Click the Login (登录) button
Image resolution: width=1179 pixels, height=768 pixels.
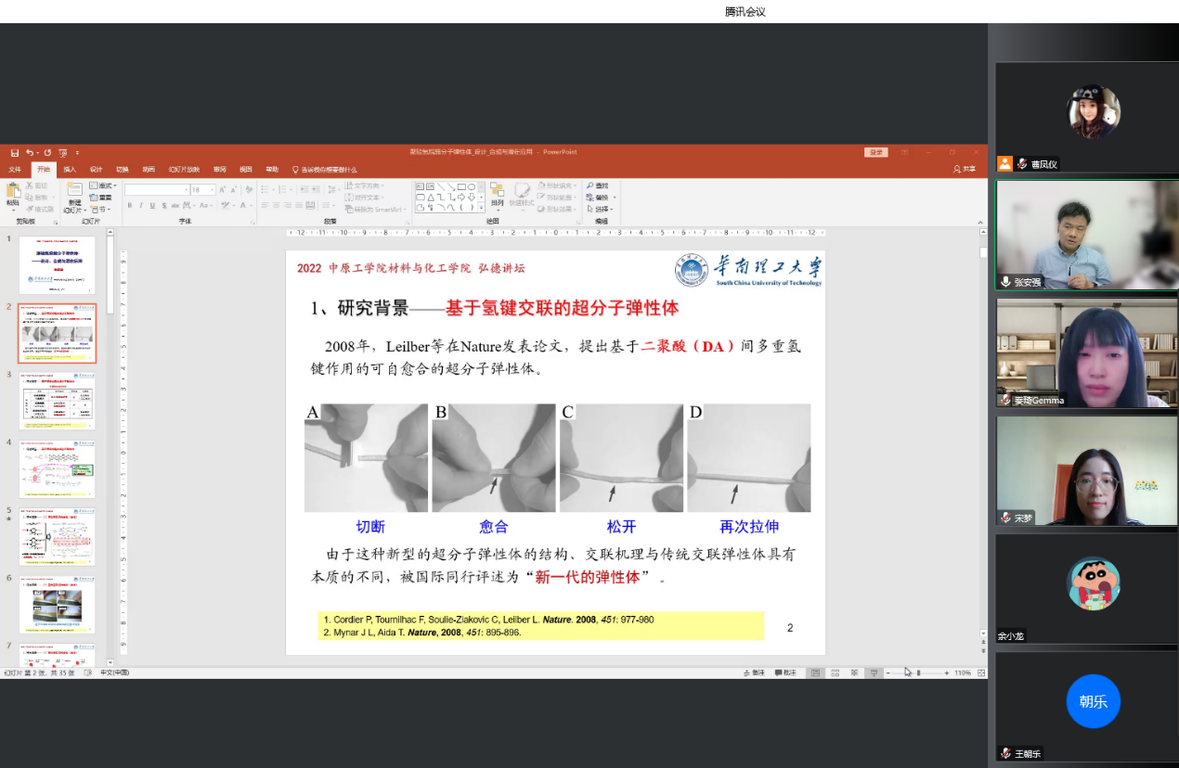click(875, 152)
